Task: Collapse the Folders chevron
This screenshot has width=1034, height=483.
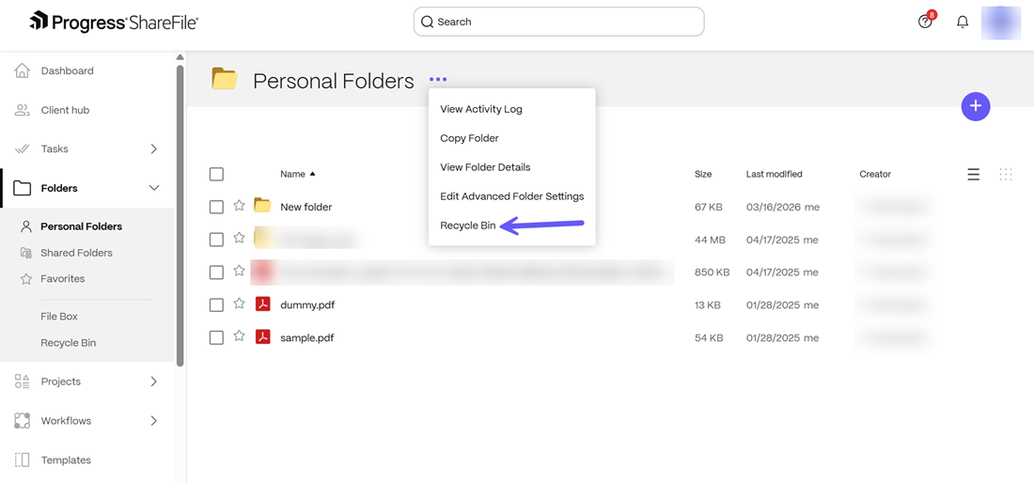Action: (x=154, y=189)
